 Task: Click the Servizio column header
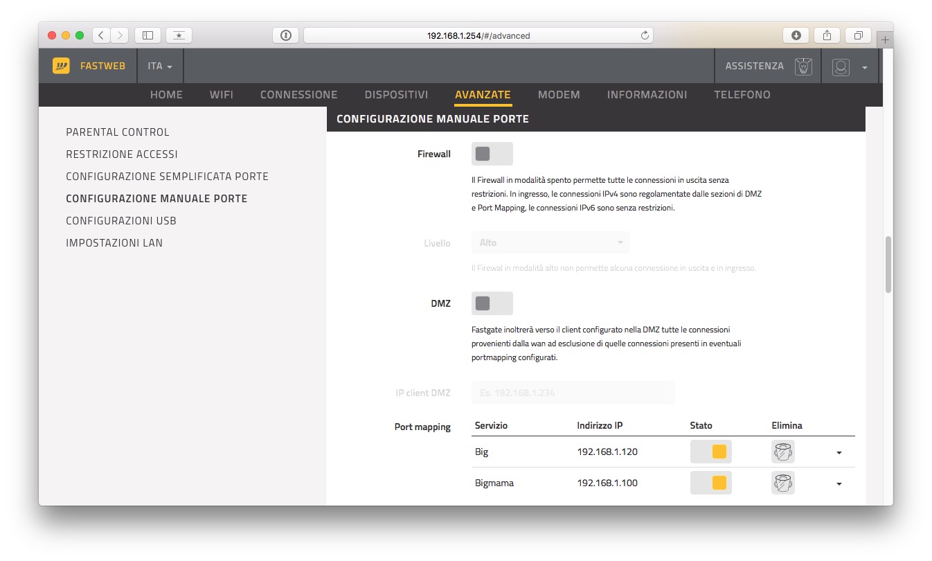tap(491, 425)
